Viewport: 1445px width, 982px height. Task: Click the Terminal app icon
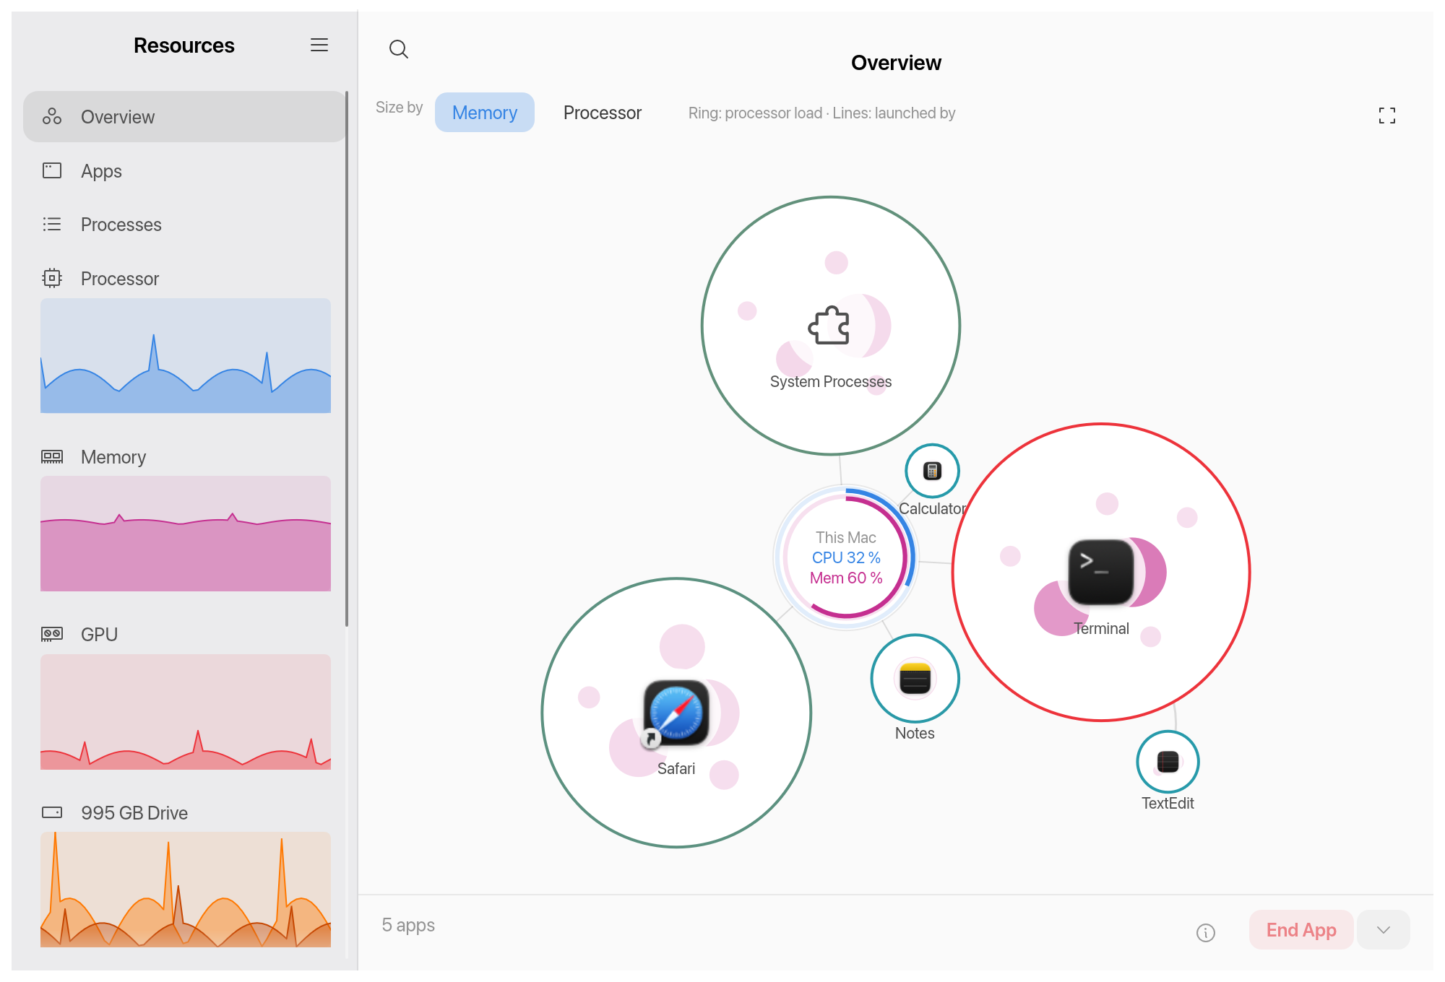click(x=1101, y=572)
